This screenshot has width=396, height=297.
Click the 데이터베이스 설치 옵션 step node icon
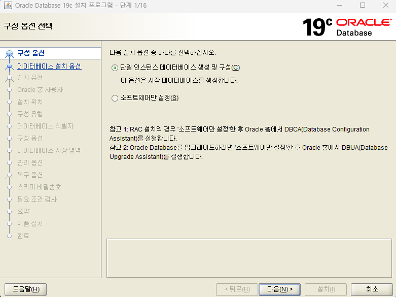(x=9, y=67)
